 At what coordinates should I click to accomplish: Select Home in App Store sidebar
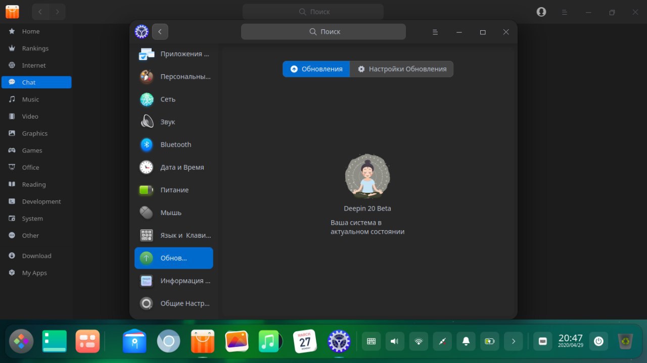point(36,31)
